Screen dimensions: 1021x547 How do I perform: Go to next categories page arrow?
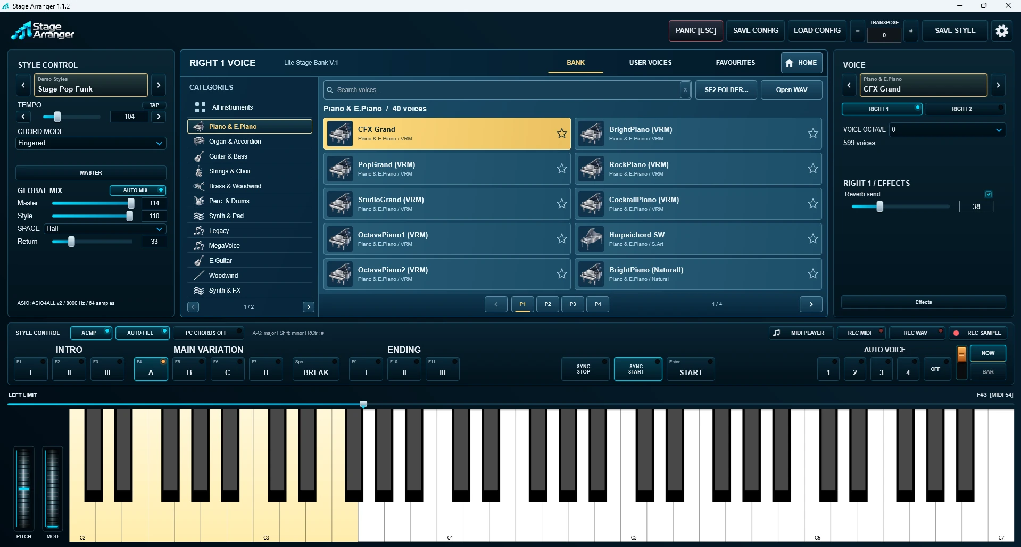point(309,307)
